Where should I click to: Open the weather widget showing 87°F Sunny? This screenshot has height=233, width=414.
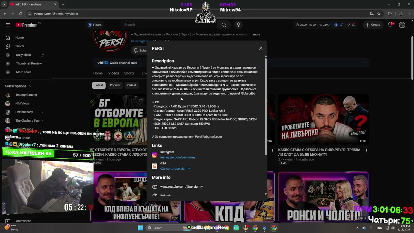pyautogui.click(x=12, y=228)
